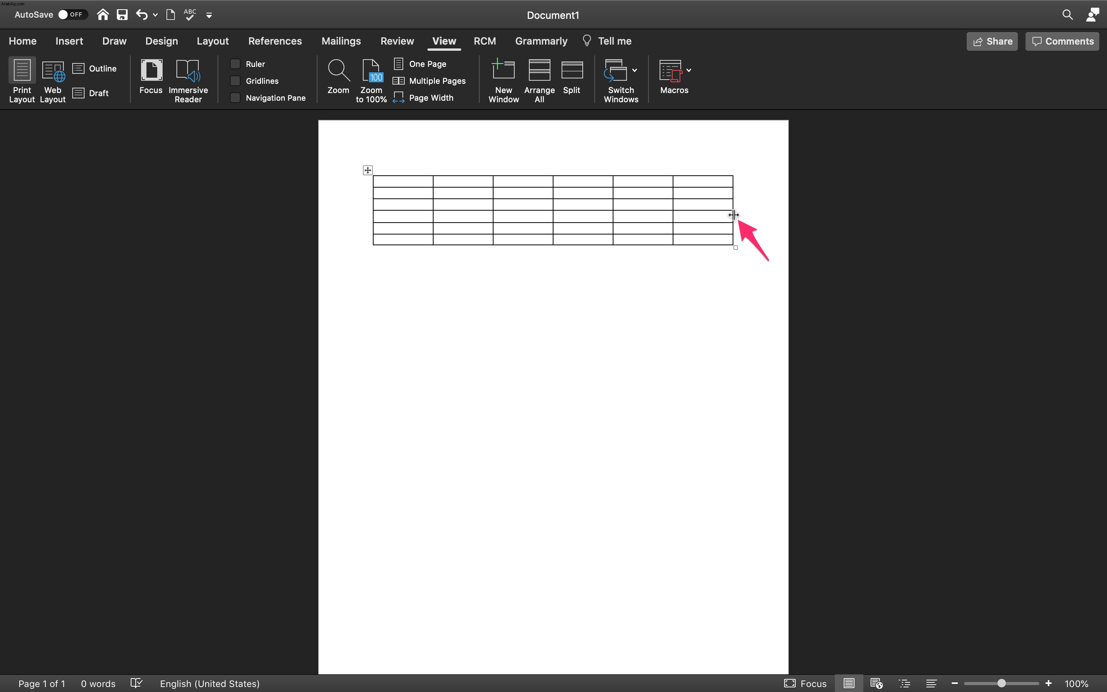This screenshot has height=692, width=1107.
Task: Run the spelling check ABC icon
Action: (x=190, y=15)
